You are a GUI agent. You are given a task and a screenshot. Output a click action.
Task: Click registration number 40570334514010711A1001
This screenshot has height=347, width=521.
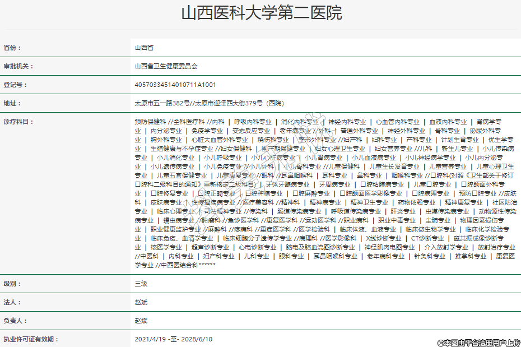[x=175, y=85]
